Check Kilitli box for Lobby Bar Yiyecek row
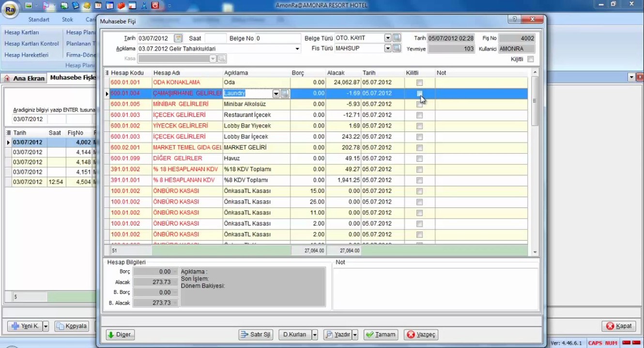 [419, 126]
